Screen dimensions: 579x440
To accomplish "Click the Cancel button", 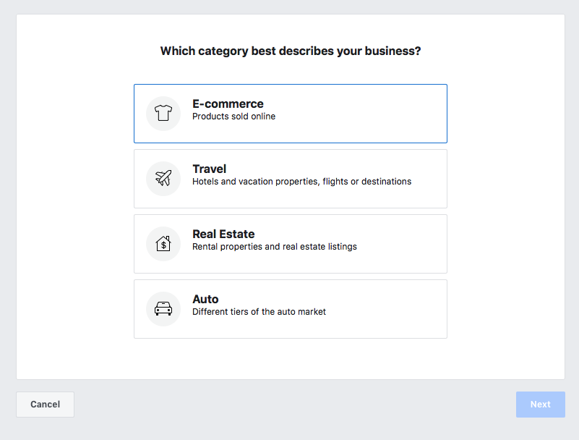I will [45, 404].
